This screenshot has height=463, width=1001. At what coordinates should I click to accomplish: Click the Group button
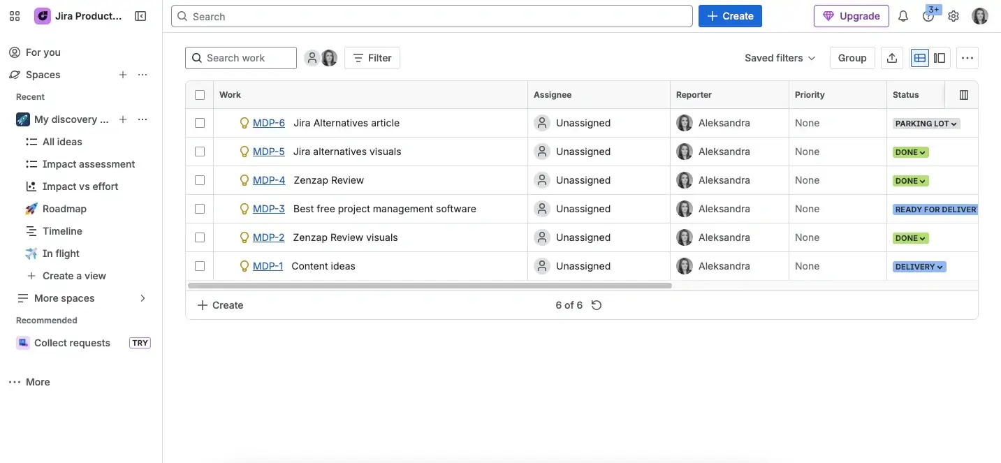852,58
